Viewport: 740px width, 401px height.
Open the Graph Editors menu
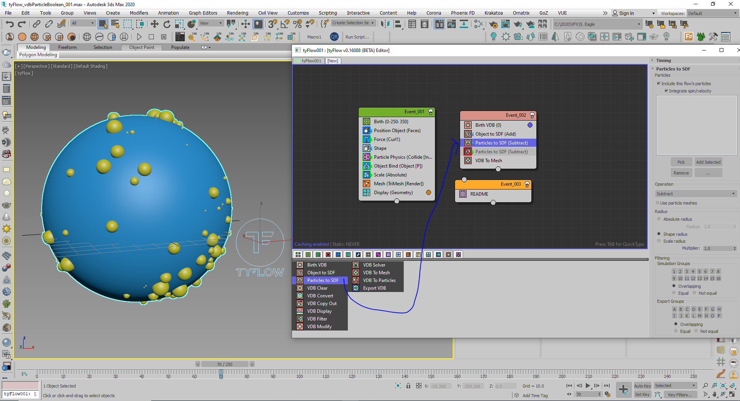[x=203, y=13]
